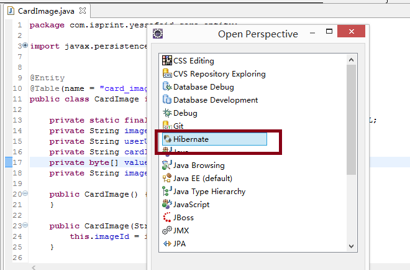Select JPA perspective entry
The width and height of the screenshot is (410, 270).
pos(180,243)
